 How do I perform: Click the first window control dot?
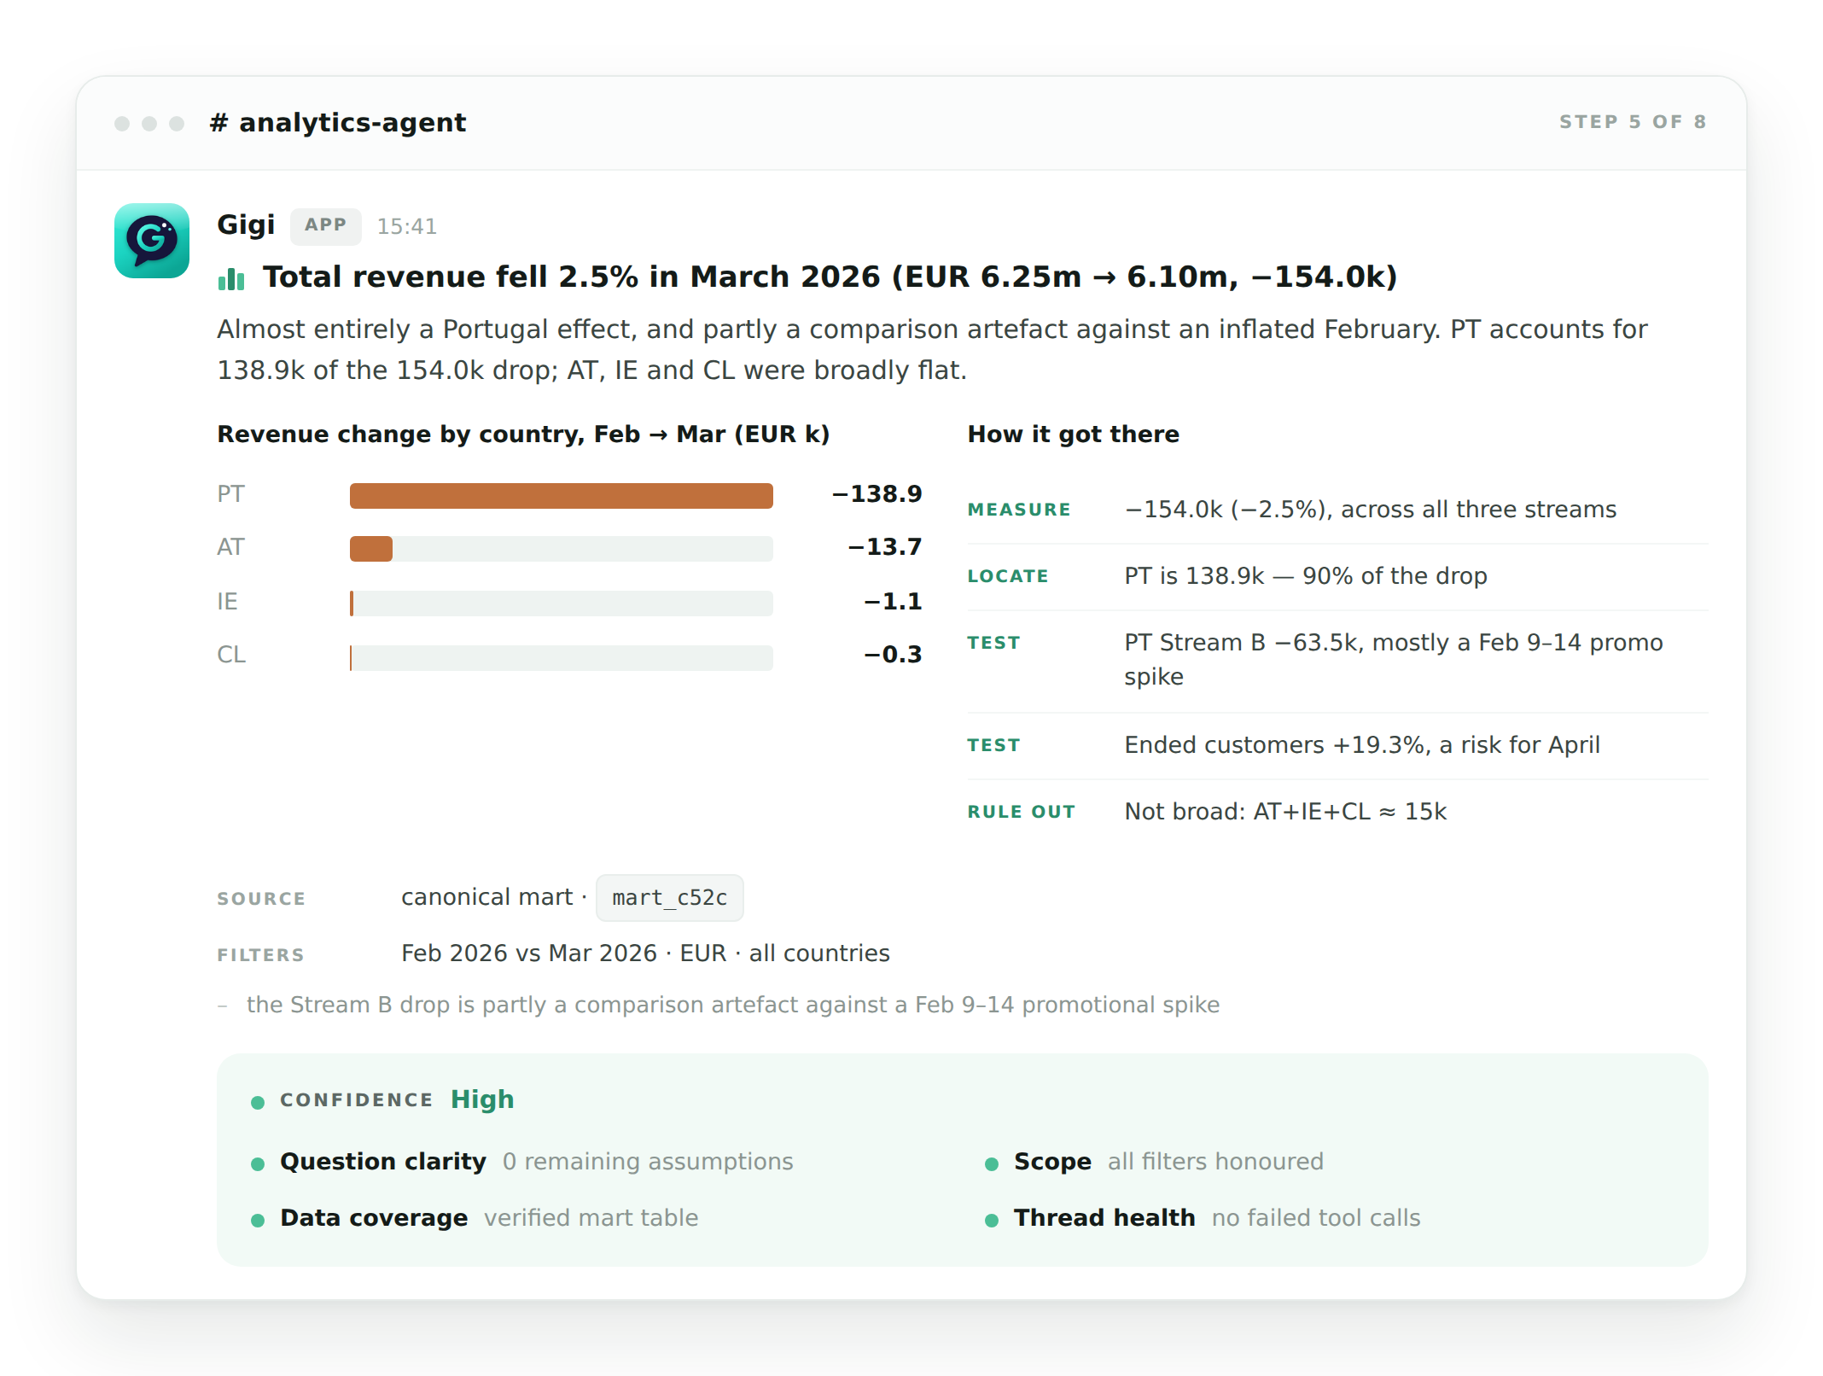[x=122, y=124]
